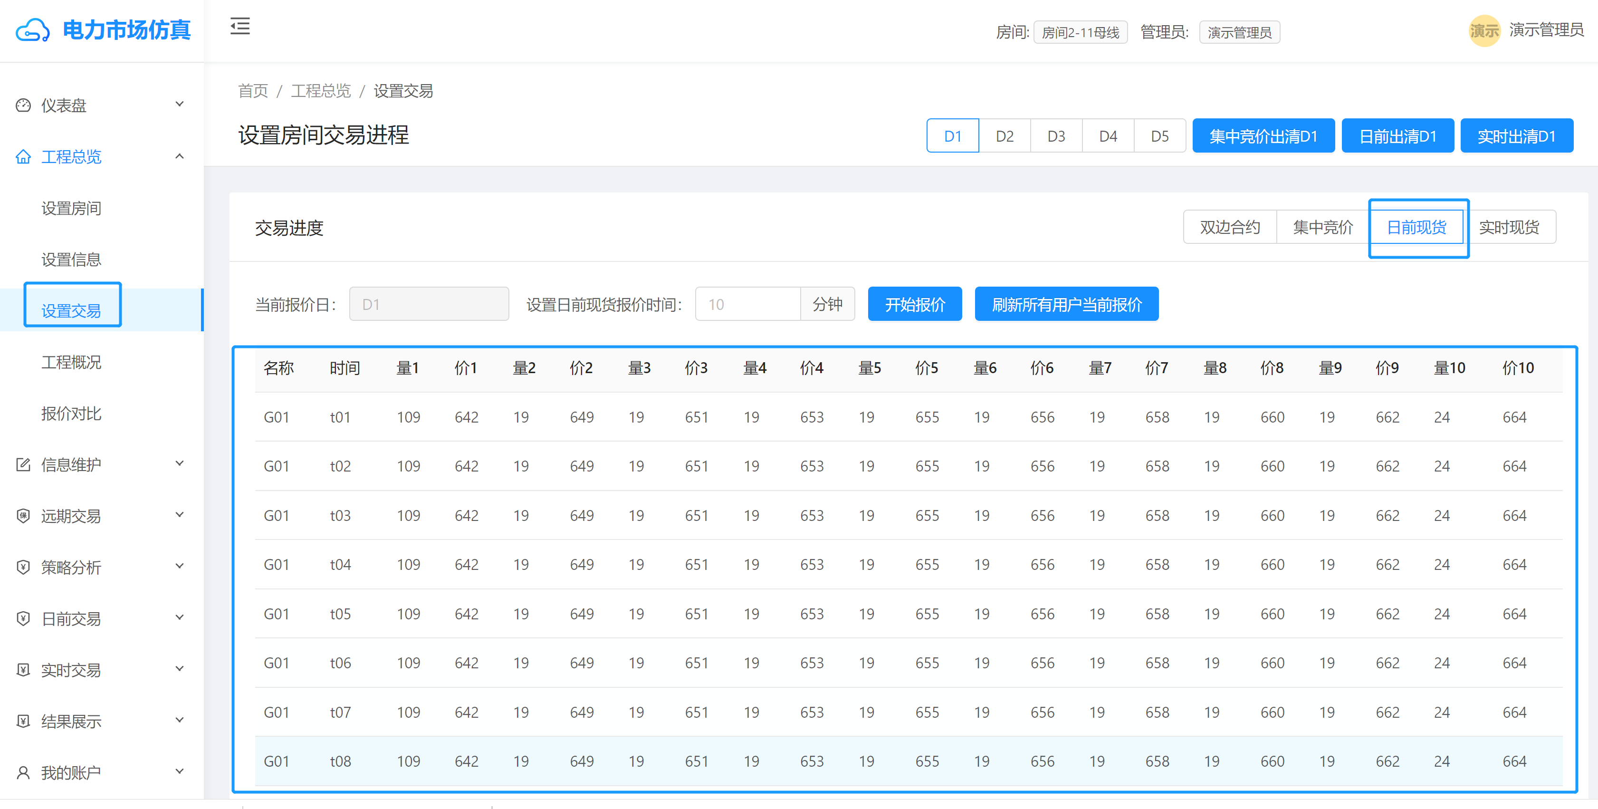Expand the 实时交易 menu chevron

pyautogui.click(x=180, y=669)
